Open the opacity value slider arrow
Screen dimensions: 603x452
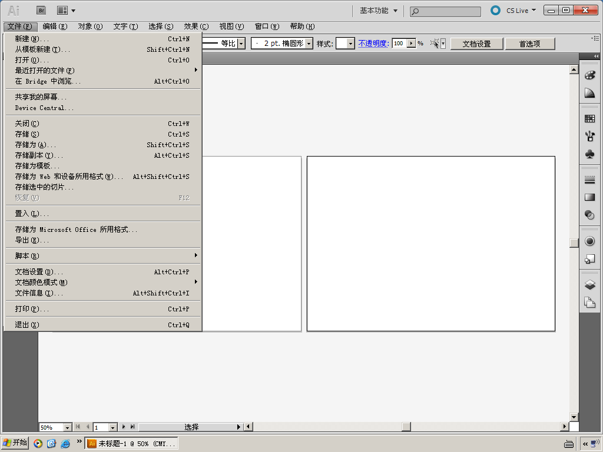tap(412, 44)
